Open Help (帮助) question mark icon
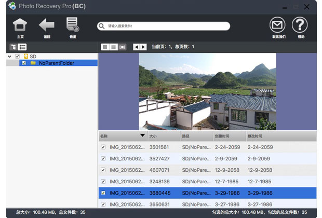 tap(300, 25)
